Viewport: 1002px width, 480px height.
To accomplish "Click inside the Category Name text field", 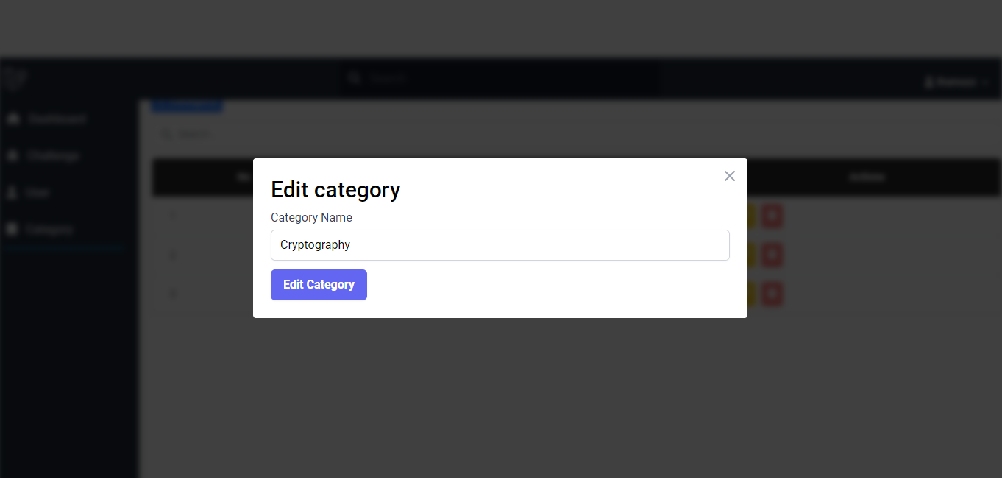I will pos(500,244).
